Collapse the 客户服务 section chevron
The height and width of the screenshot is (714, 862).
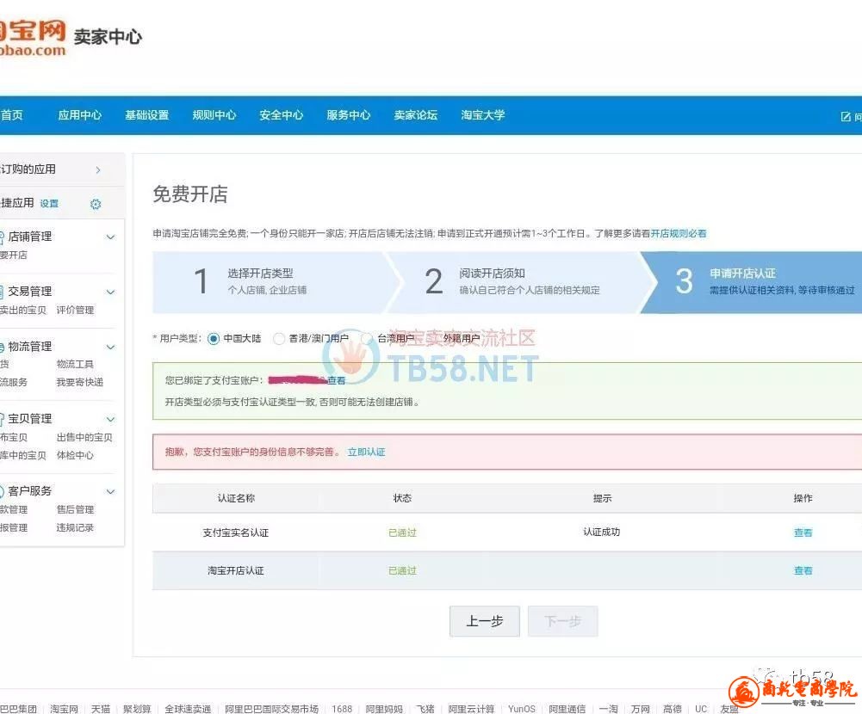point(110,491)
